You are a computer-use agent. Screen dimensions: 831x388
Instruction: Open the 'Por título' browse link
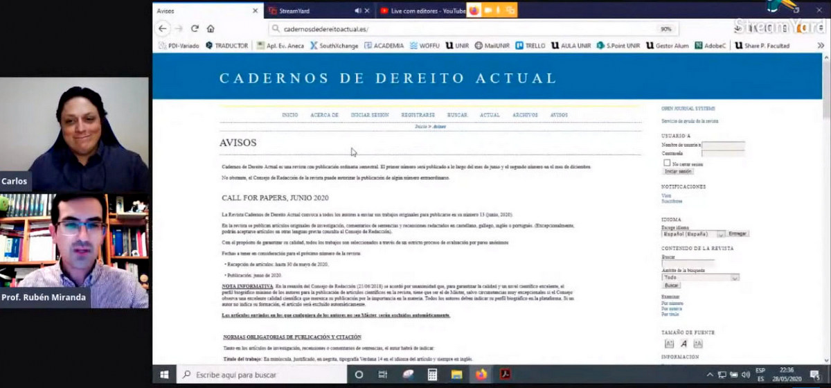pos(671,315)
